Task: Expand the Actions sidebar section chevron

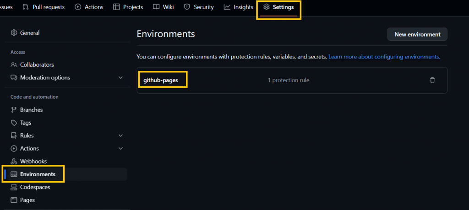Action: click(120, 148)
